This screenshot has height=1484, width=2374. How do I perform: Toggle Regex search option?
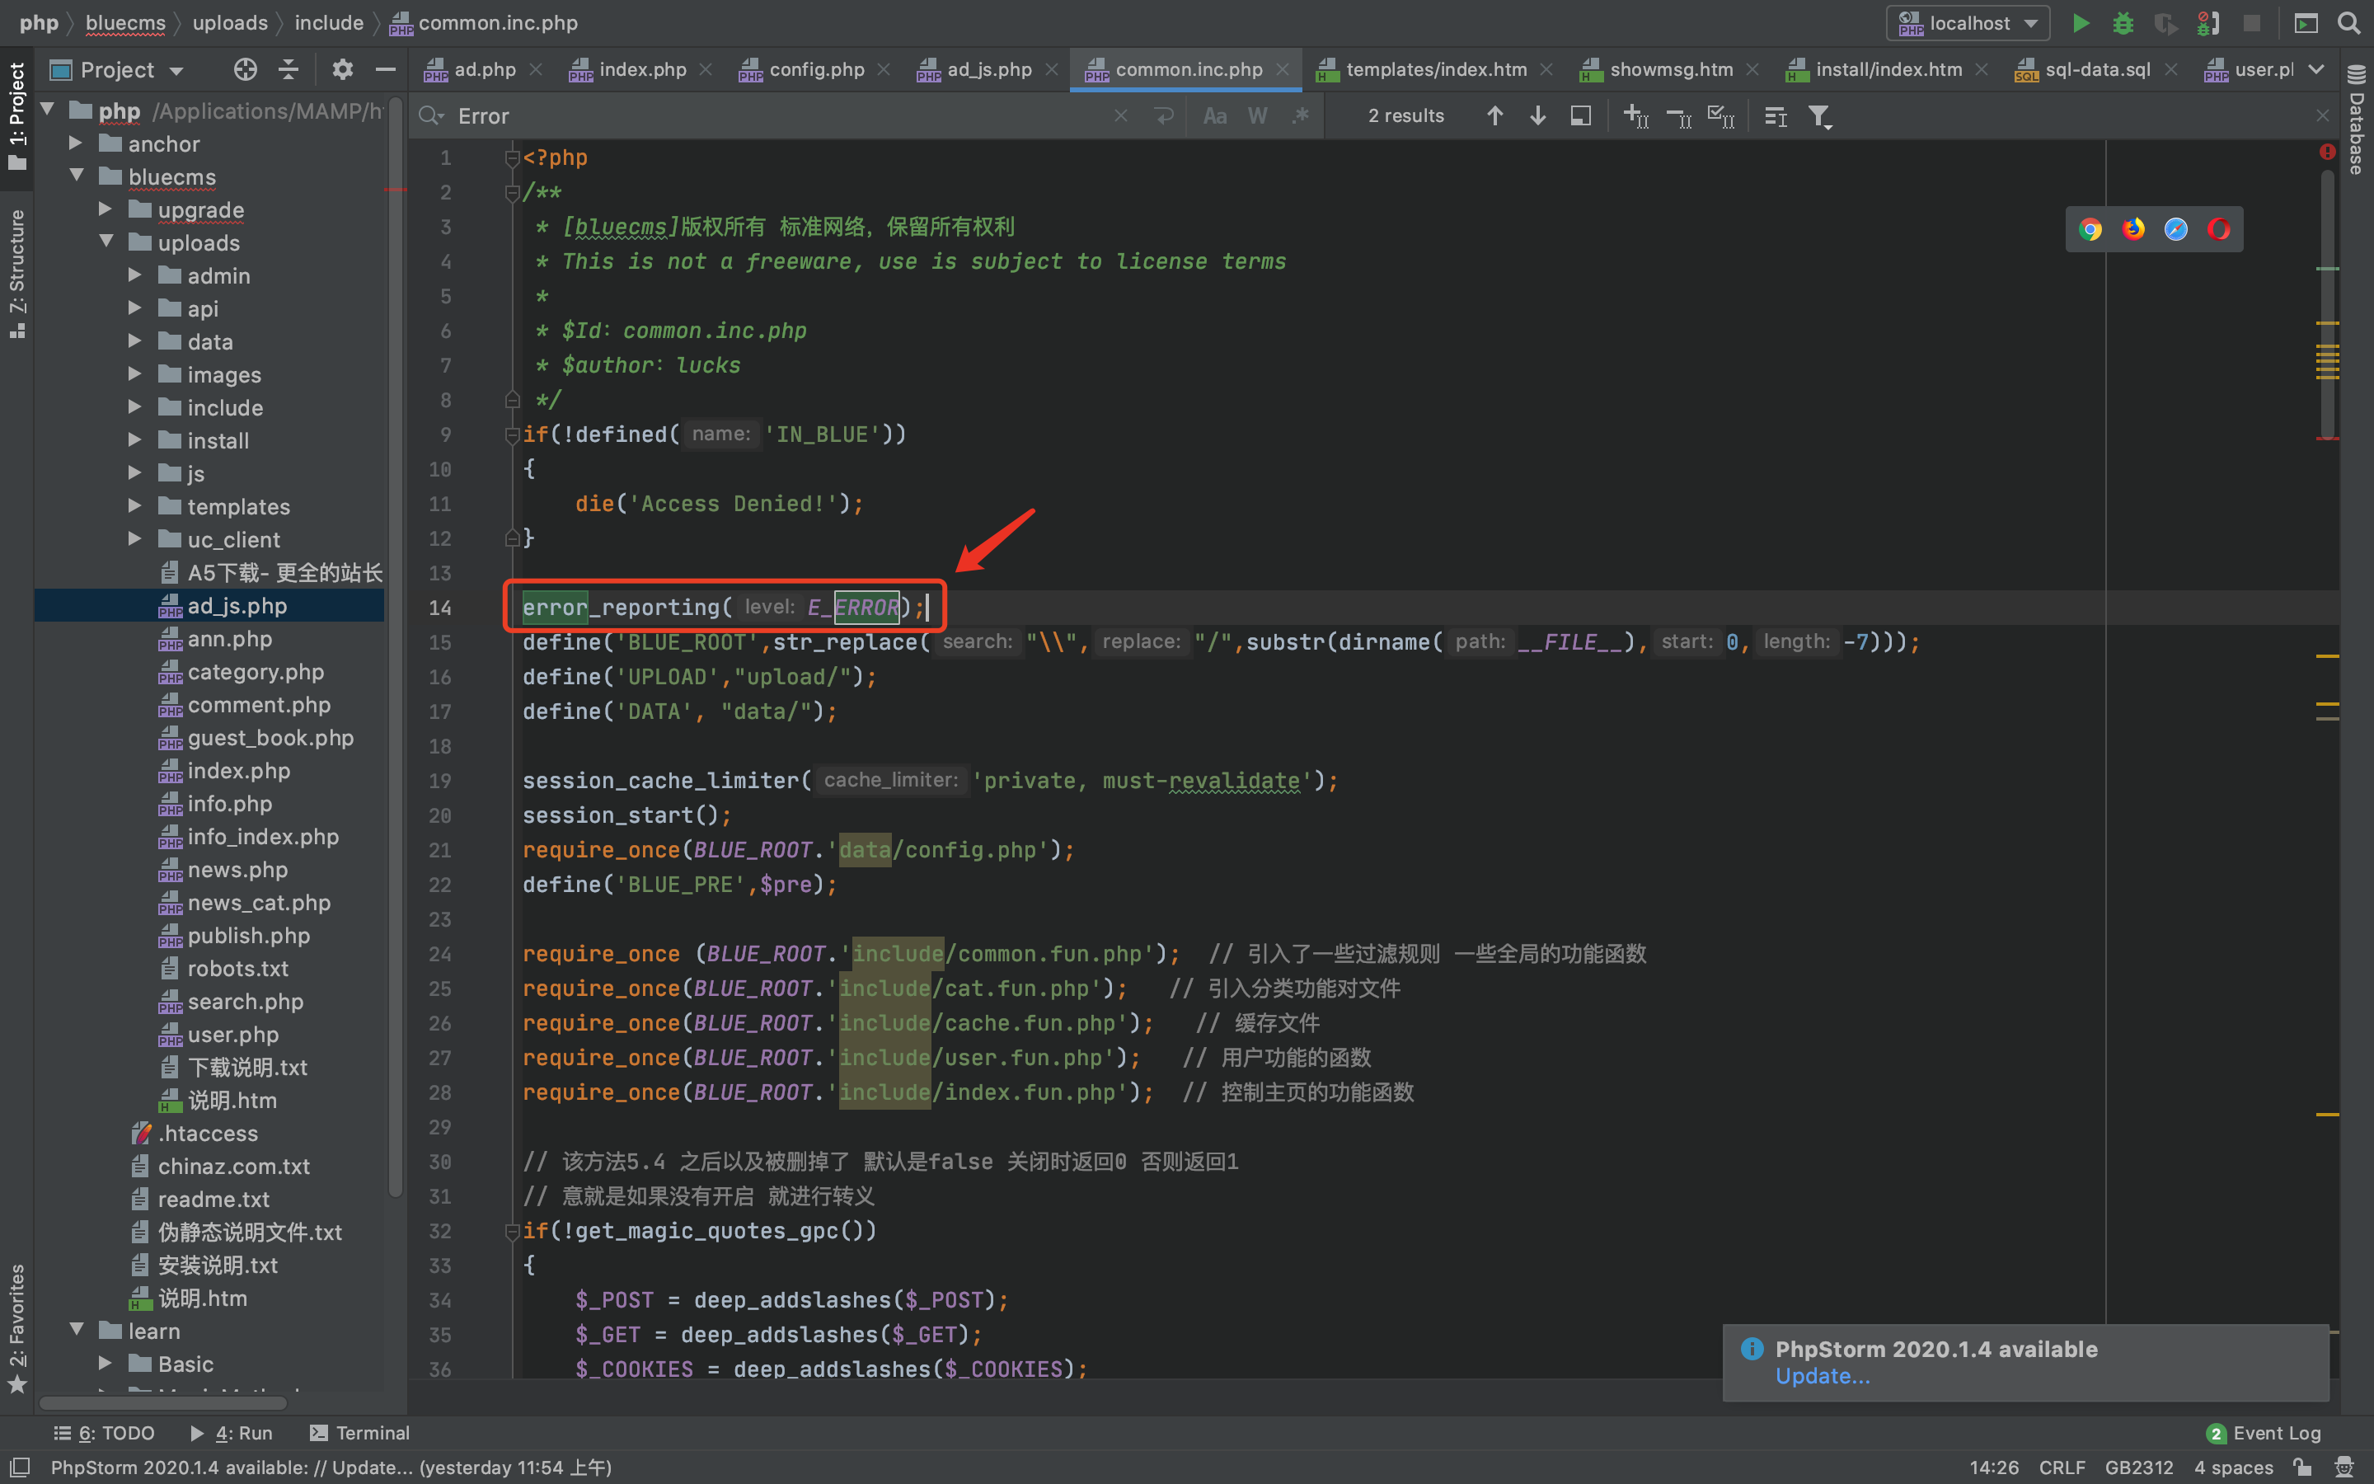pos(1301,115)
